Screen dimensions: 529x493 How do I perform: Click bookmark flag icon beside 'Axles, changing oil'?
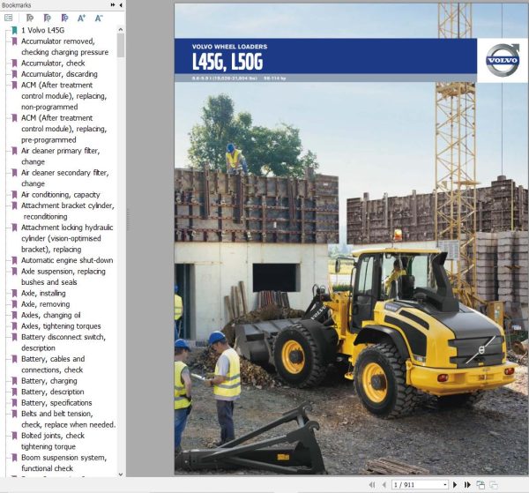(x=14, y=315)
